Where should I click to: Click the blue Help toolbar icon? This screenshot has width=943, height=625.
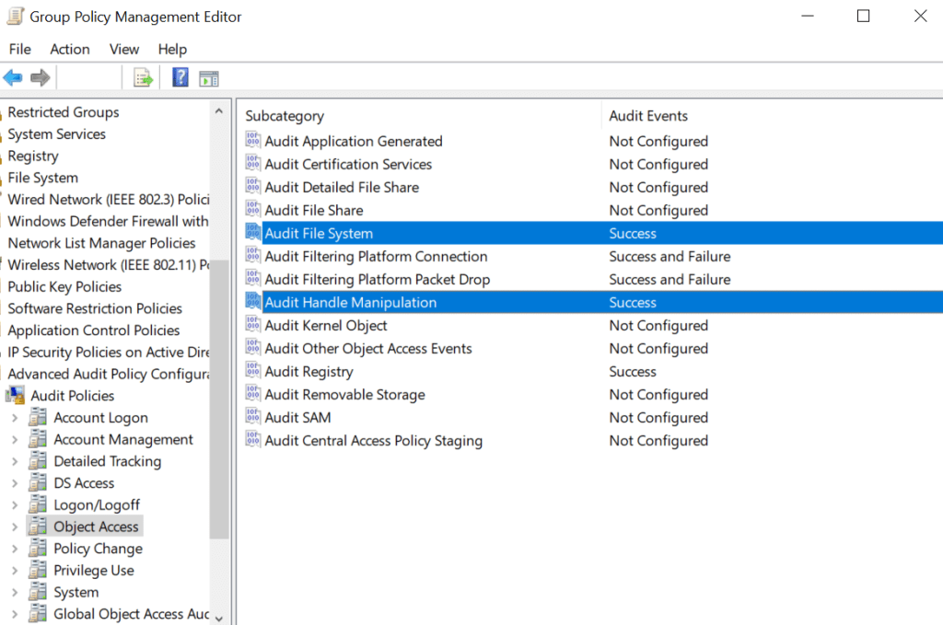pos(180,77)
